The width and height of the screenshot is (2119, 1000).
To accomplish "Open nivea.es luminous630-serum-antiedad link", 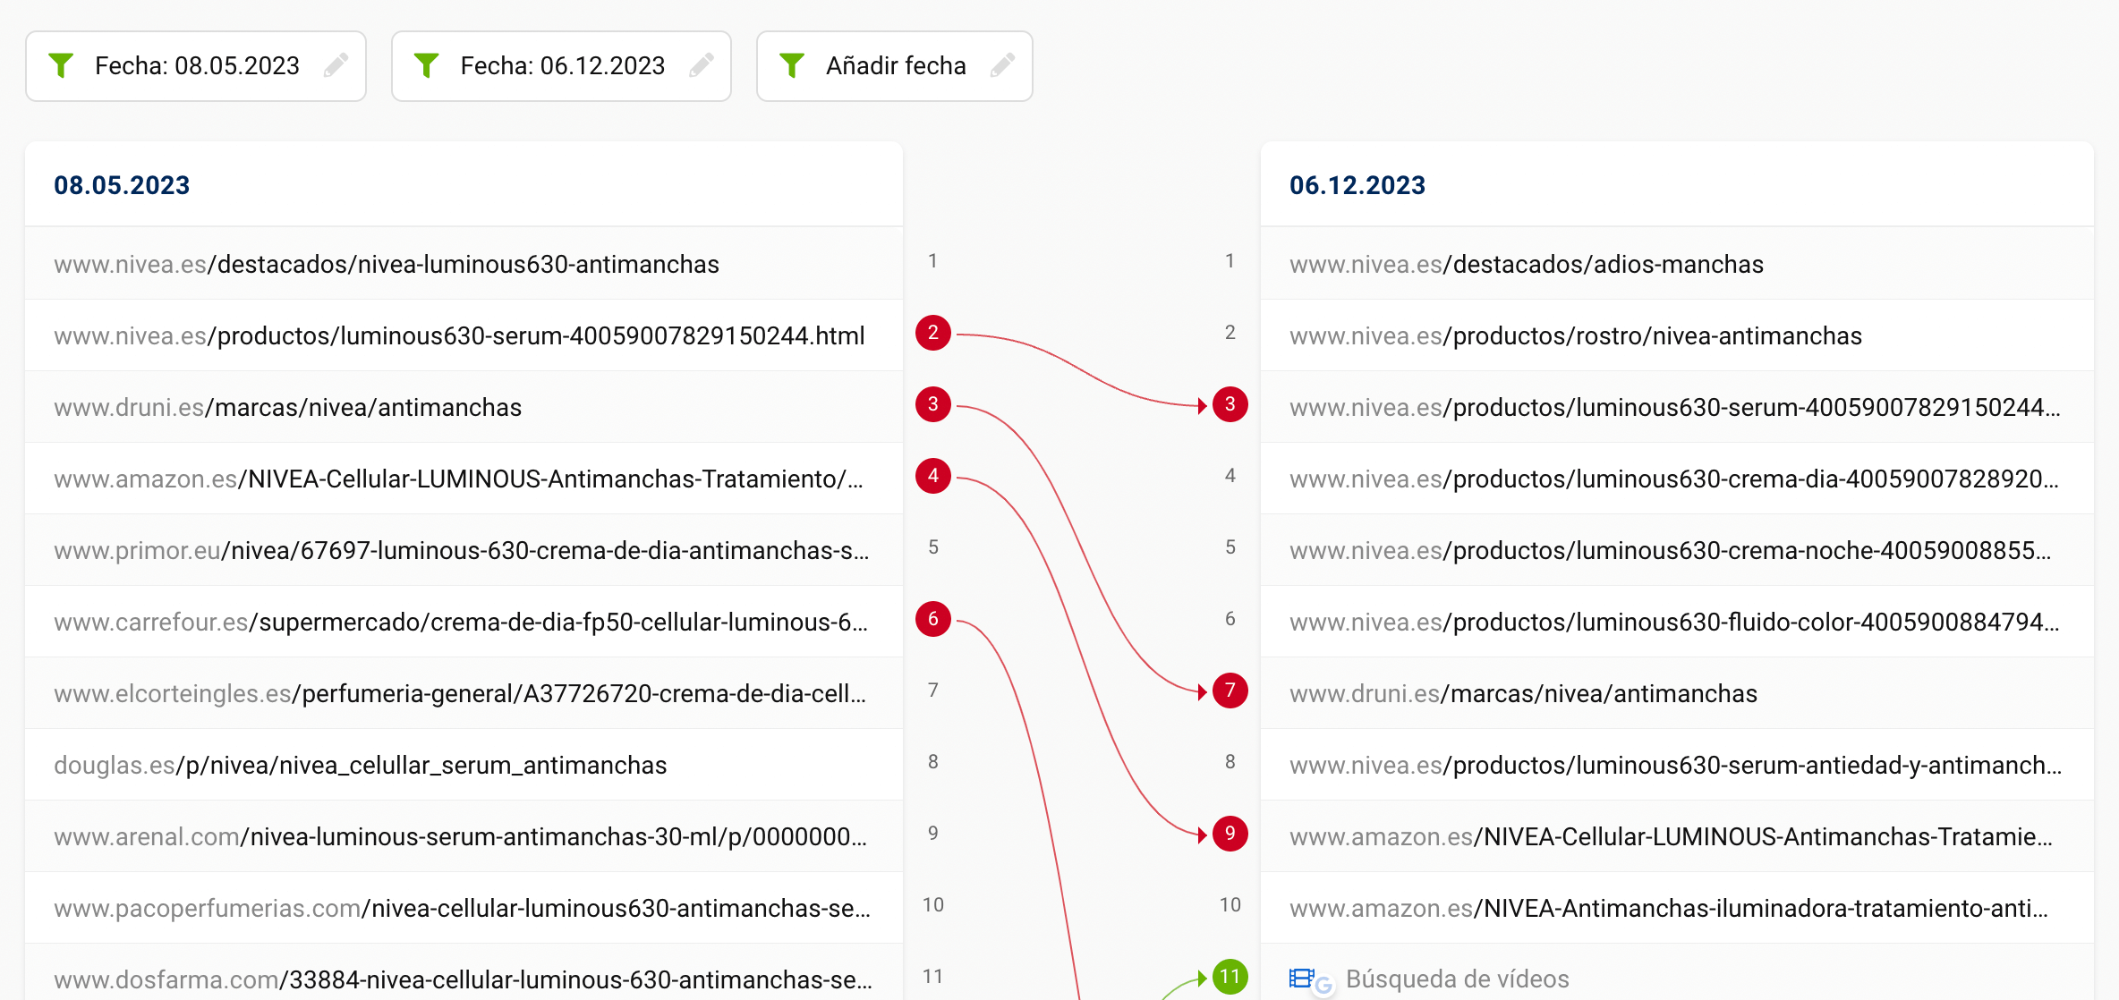I will (1675, 766).
